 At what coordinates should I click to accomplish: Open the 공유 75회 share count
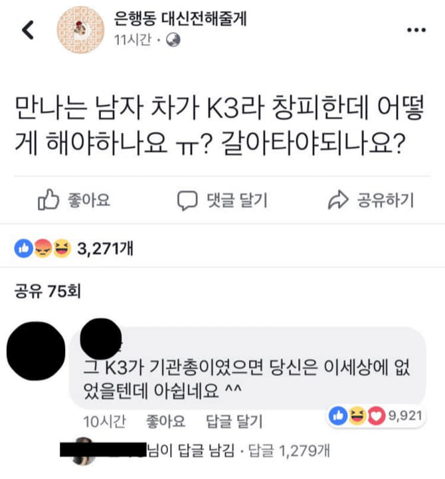tap(48, 290)
